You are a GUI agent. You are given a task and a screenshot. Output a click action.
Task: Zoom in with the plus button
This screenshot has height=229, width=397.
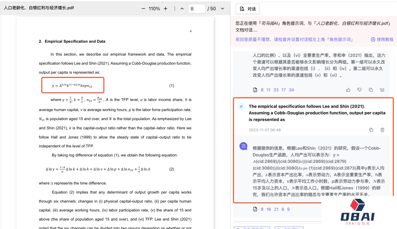coord(165,8)
